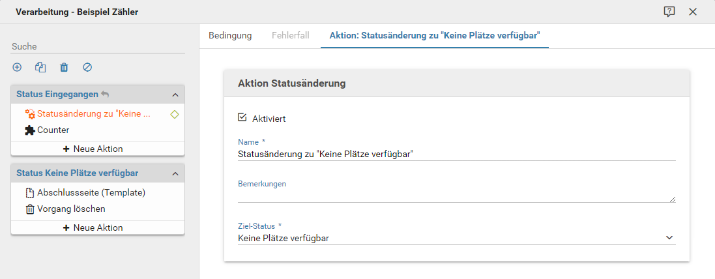Toggle the Aktiviert checkbox
This screenshot has height=279, width=715.
pos(242,117)
